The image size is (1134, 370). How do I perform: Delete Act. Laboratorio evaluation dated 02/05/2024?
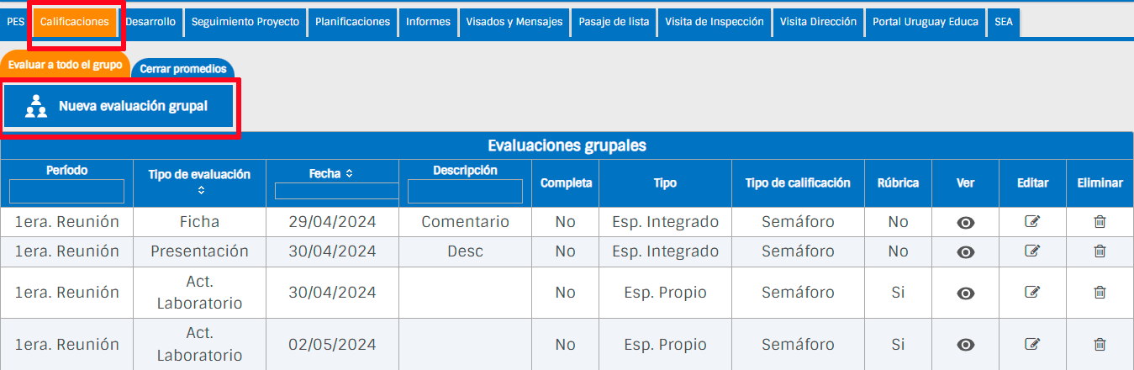click(1100, 344)
